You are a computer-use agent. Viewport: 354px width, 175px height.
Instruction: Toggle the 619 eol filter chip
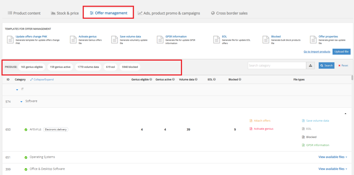110,67
